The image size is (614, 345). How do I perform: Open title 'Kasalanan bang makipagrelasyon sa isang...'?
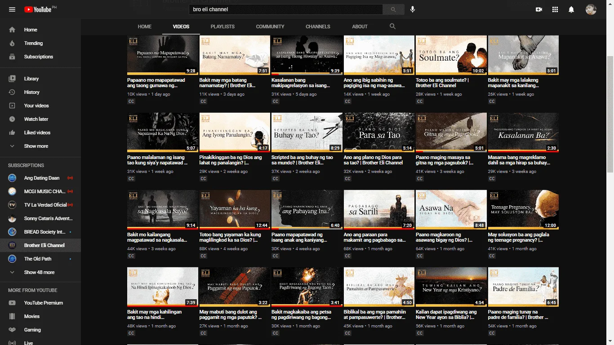coord(301,83)
